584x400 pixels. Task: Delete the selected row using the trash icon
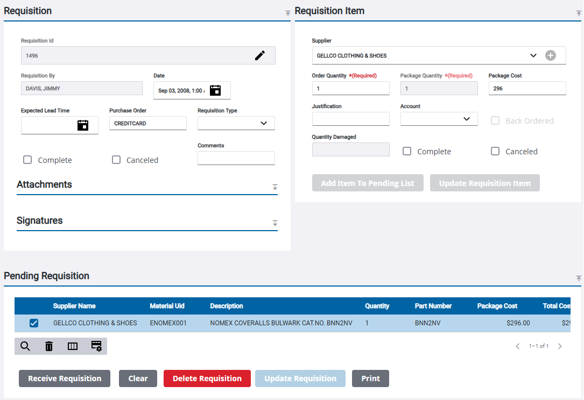click(x=48, y=346)
